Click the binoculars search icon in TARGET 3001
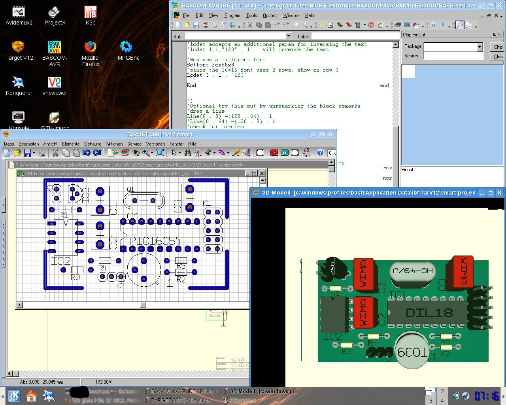The width and height of the screenshot is (506, 405). tap(188, 153)
